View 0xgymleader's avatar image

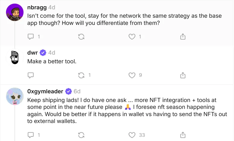[x=15, y=96]
